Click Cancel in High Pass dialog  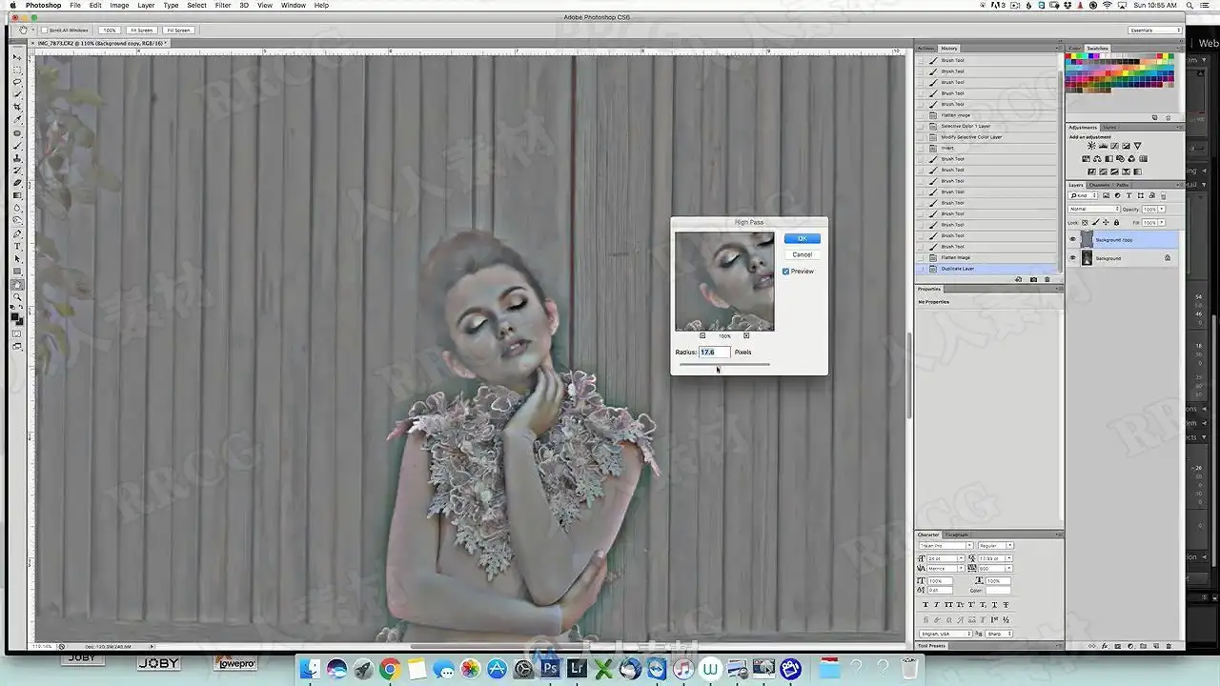pyautogui.click(x=802, y=254)
